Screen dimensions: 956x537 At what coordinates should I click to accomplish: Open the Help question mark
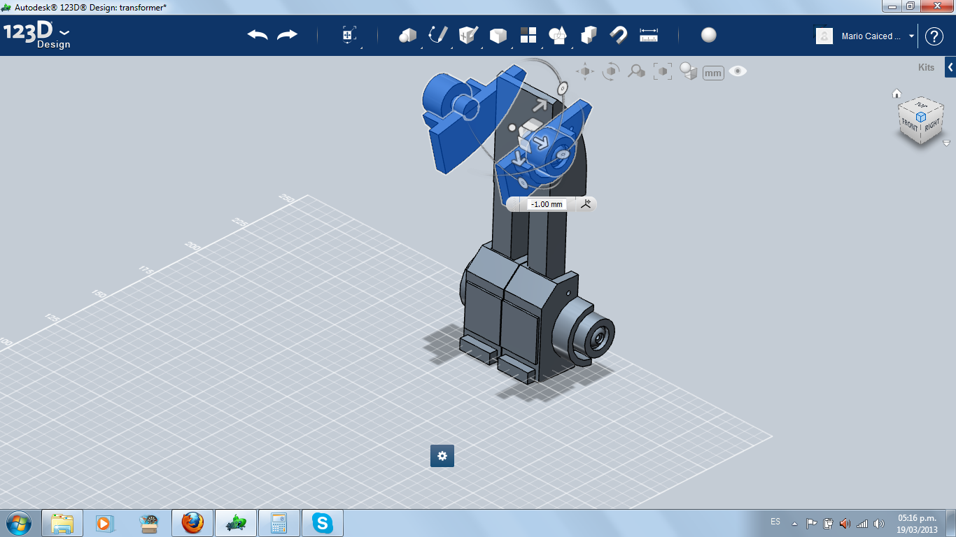point(934,36)
